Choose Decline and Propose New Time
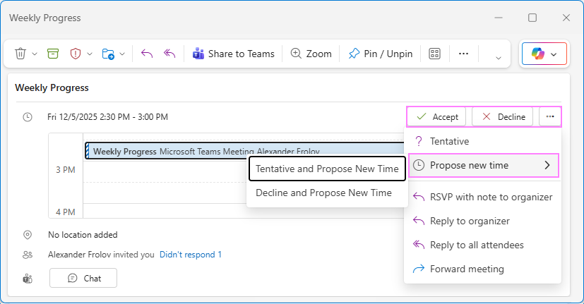Viewport: 584px width, 304px height. [x=327, y=193]
